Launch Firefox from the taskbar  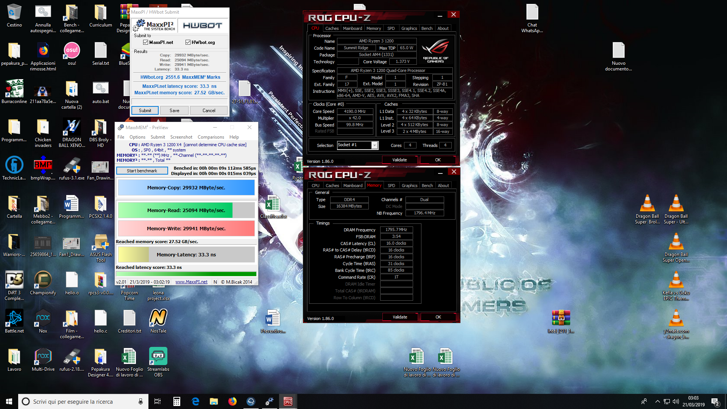pyautogui.click(x=232, y=401)
